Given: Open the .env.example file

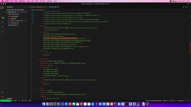Looking at the screenshot, I should [x=14, y=16].
